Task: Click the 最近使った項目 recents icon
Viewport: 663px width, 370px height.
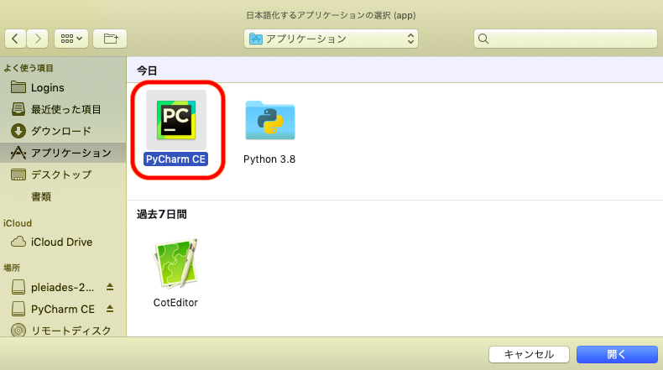Action: tap(18, 109)
